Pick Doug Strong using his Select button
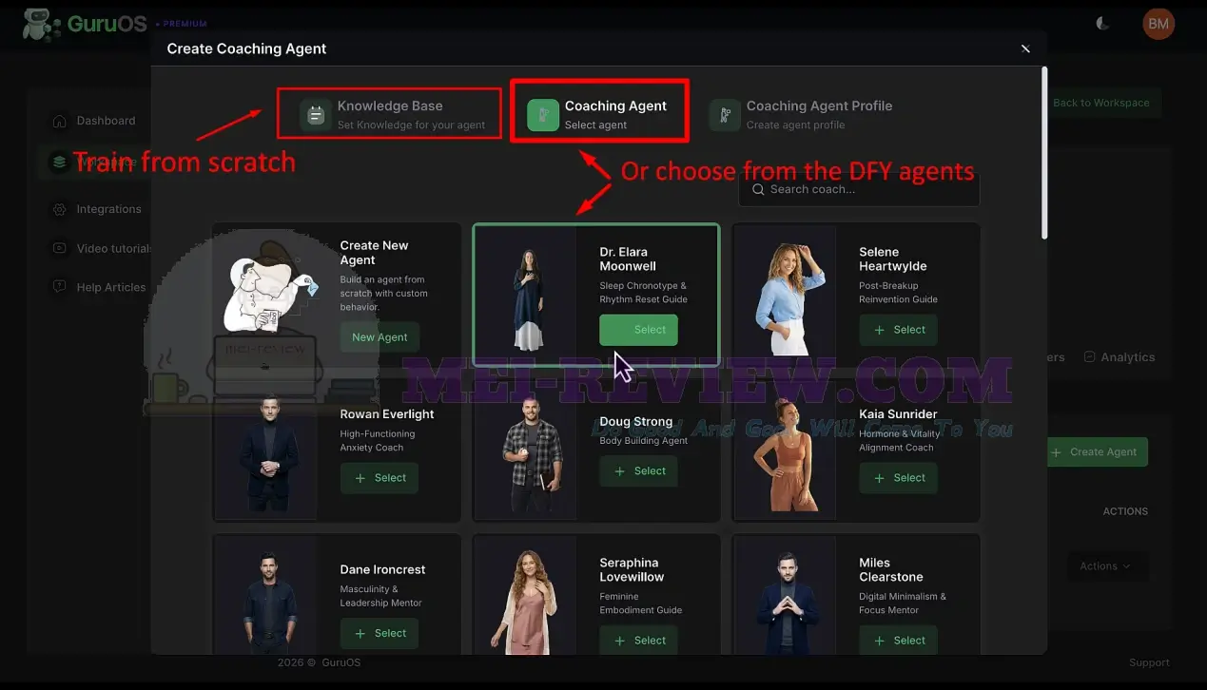Image resolution: width=1207 pixels, height=690 pixels. coord(638,471)
